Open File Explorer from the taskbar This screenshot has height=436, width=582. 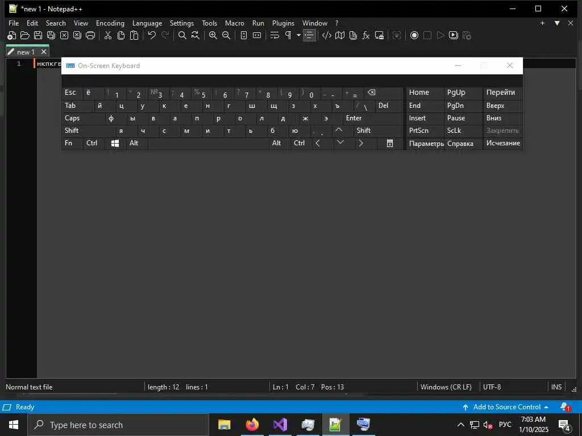(x=224, y=425)
